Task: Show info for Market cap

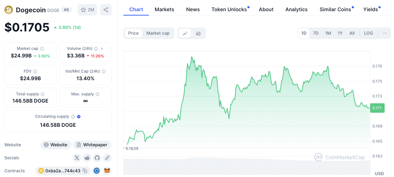Action: (42, 48)
